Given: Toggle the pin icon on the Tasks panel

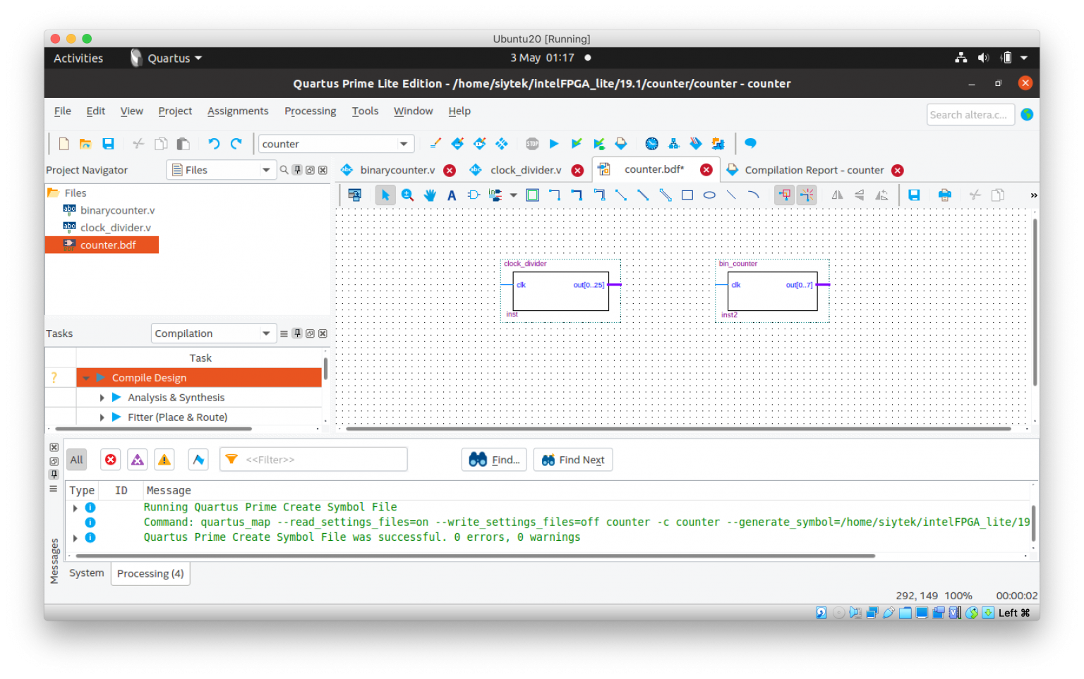Looking at the screenshot, I should coord(296,333).
